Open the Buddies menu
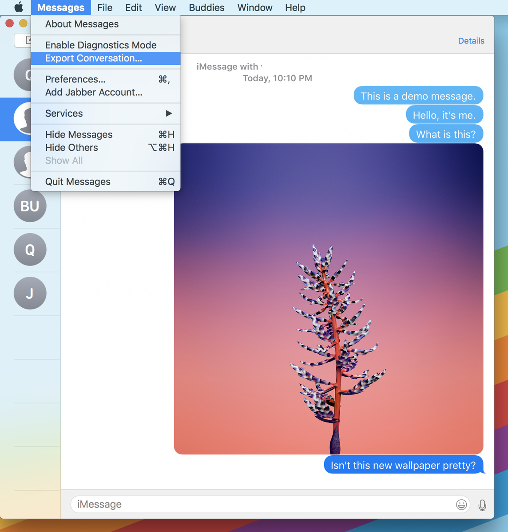 (206, 8)
